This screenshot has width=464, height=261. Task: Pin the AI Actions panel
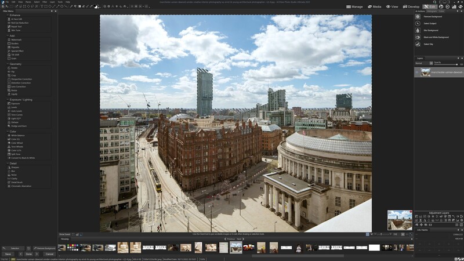tap(458, 11)
